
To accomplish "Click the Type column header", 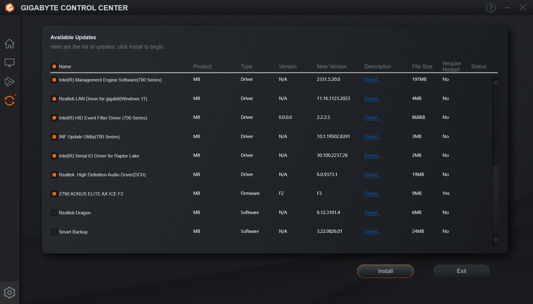I will (x=246, y=67).
